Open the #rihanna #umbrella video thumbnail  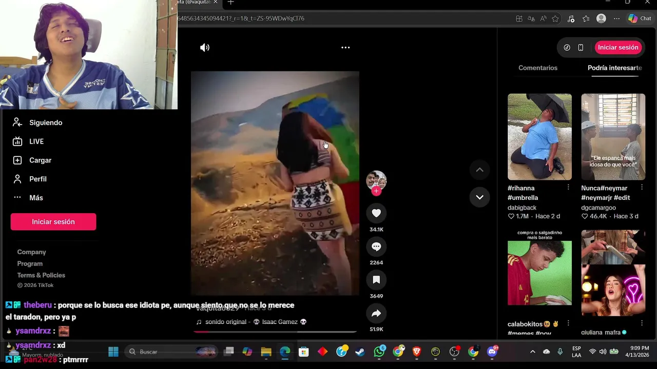(539, 137)
